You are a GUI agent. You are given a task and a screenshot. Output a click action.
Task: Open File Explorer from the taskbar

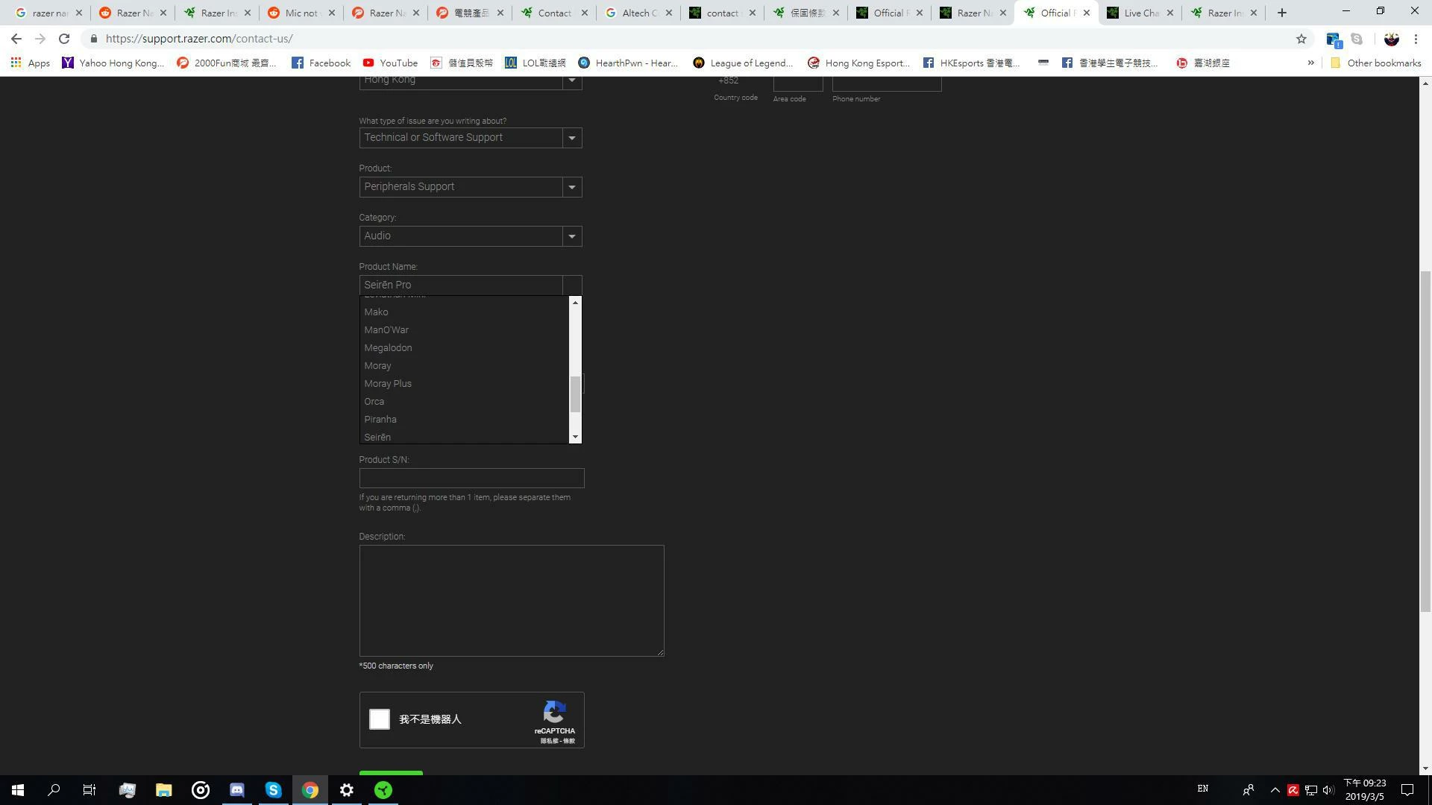[x=164, y=790]
